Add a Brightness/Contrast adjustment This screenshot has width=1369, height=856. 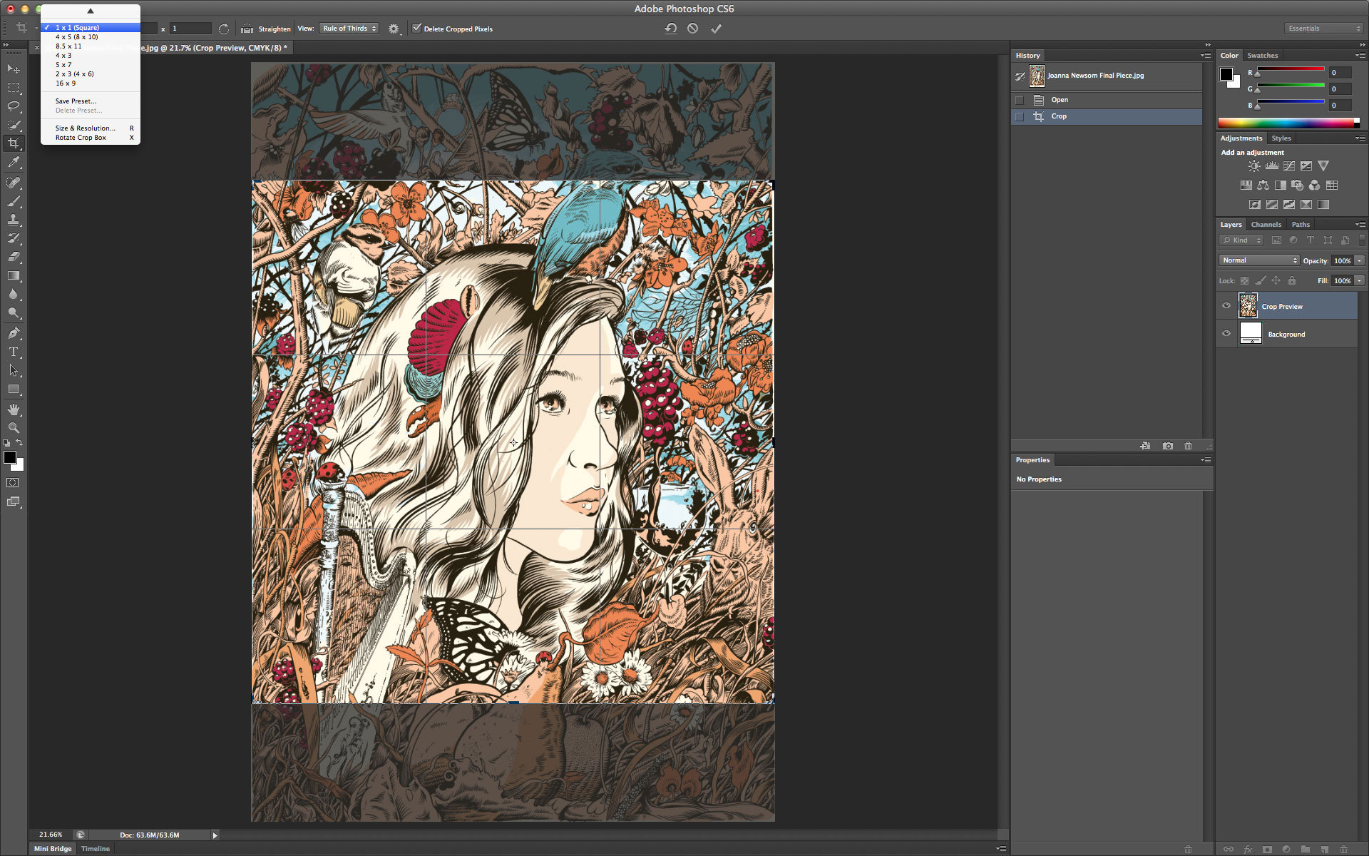coord(1254,165)
